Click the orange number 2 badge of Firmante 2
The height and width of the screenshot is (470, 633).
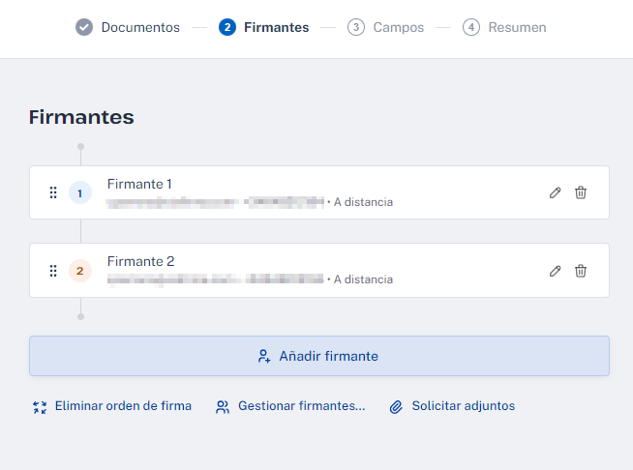pyautogui.click(x=80, y=271)
